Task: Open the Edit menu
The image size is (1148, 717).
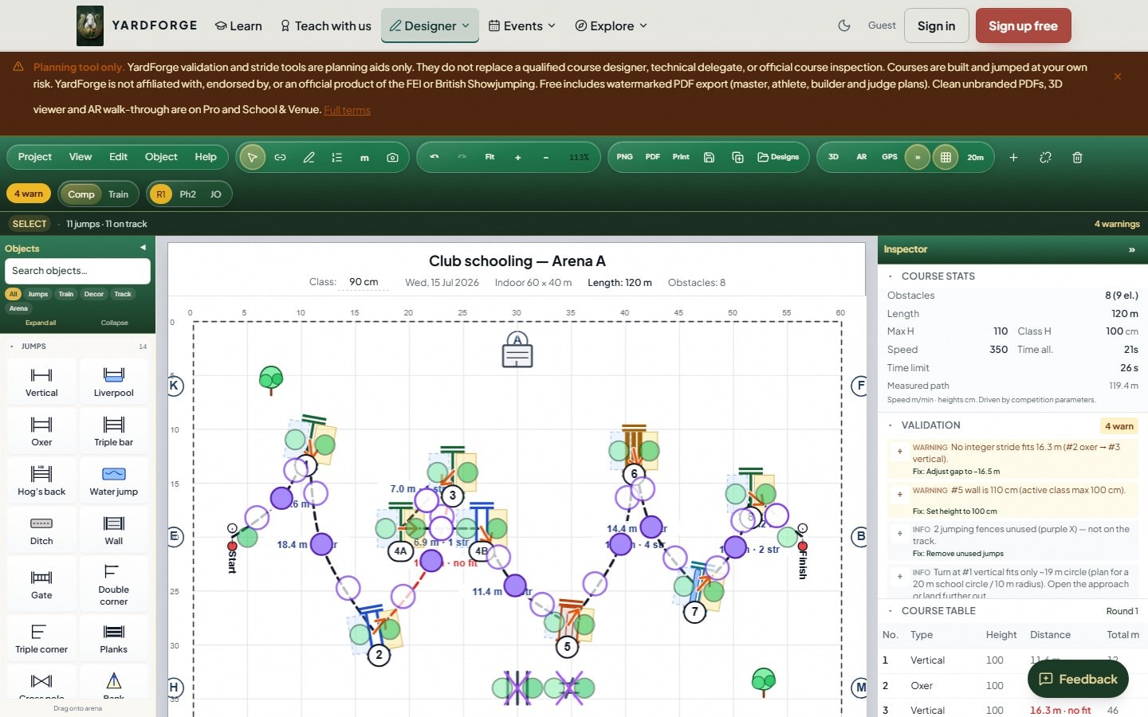Action: point(118,157)
